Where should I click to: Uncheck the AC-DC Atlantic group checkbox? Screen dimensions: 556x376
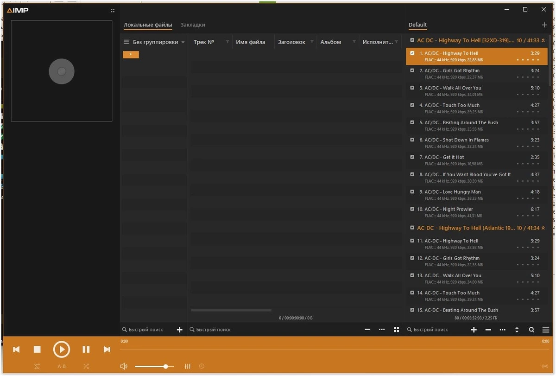click(x=412, y=228)
